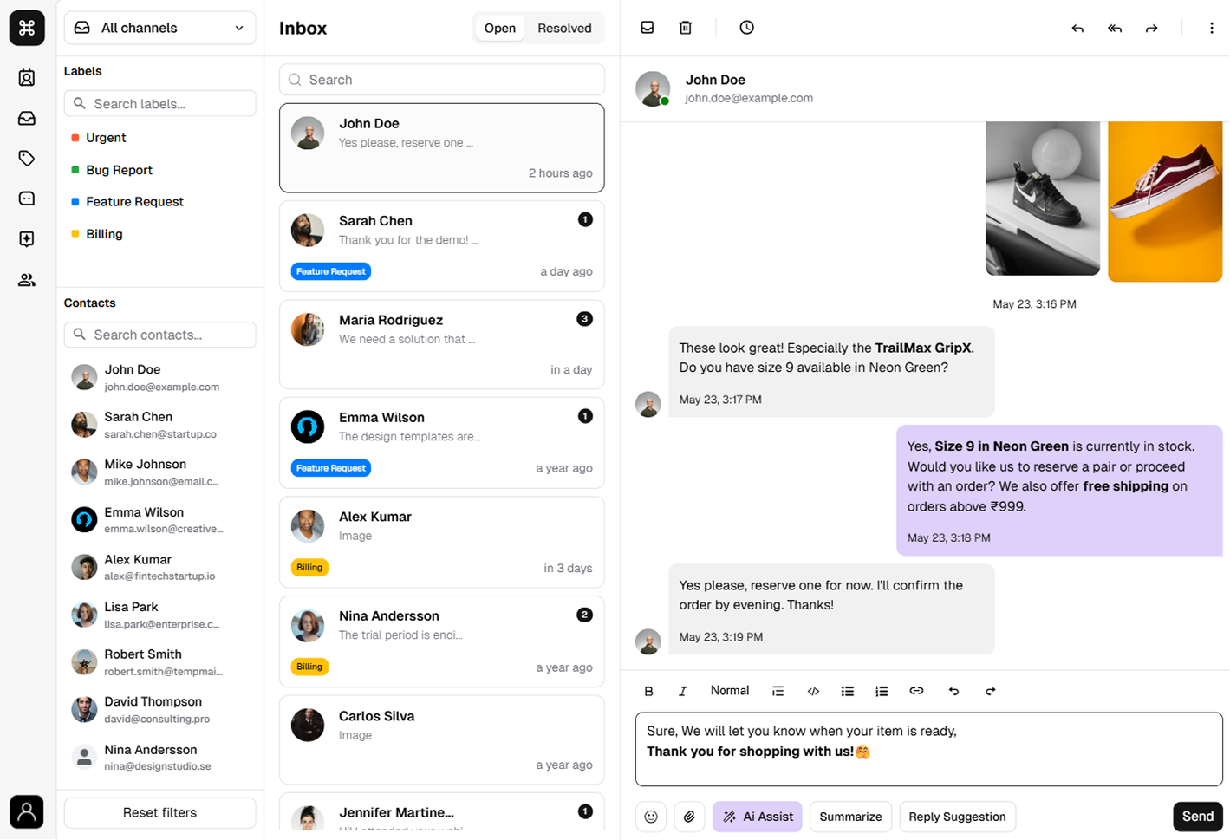The height and width of the screenshot is (840, 1230).
Task: Click the Search contacts field
Action: click(x=160, y=335)
